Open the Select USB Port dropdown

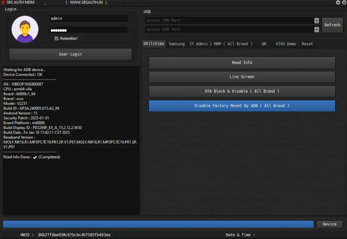tap(317, 29)
